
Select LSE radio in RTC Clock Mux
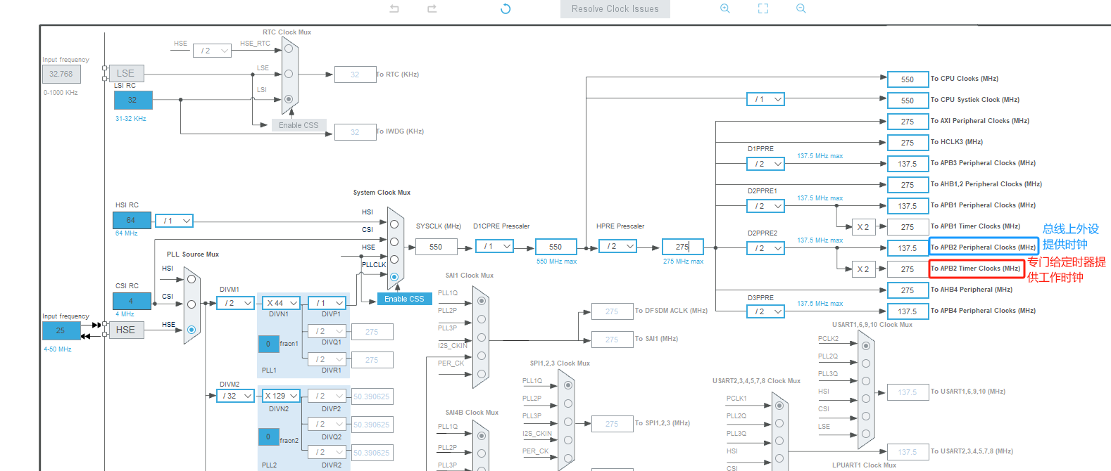coord(288,74)
